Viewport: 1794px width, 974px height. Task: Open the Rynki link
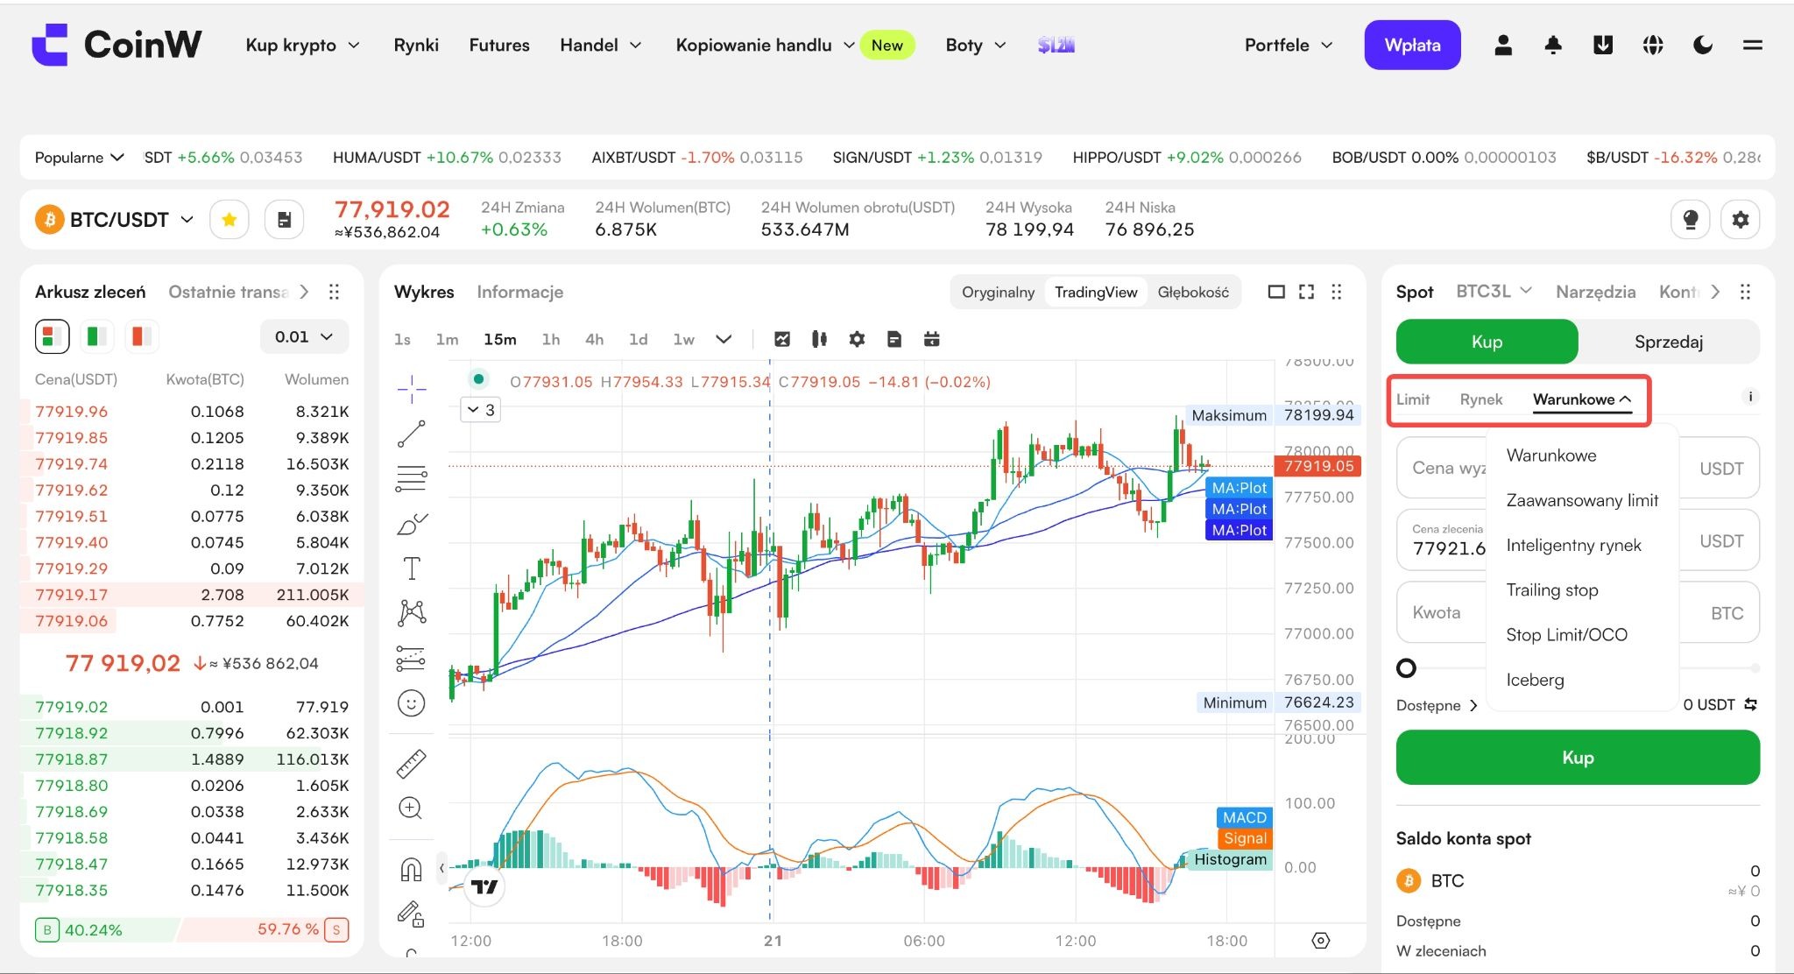416,45
